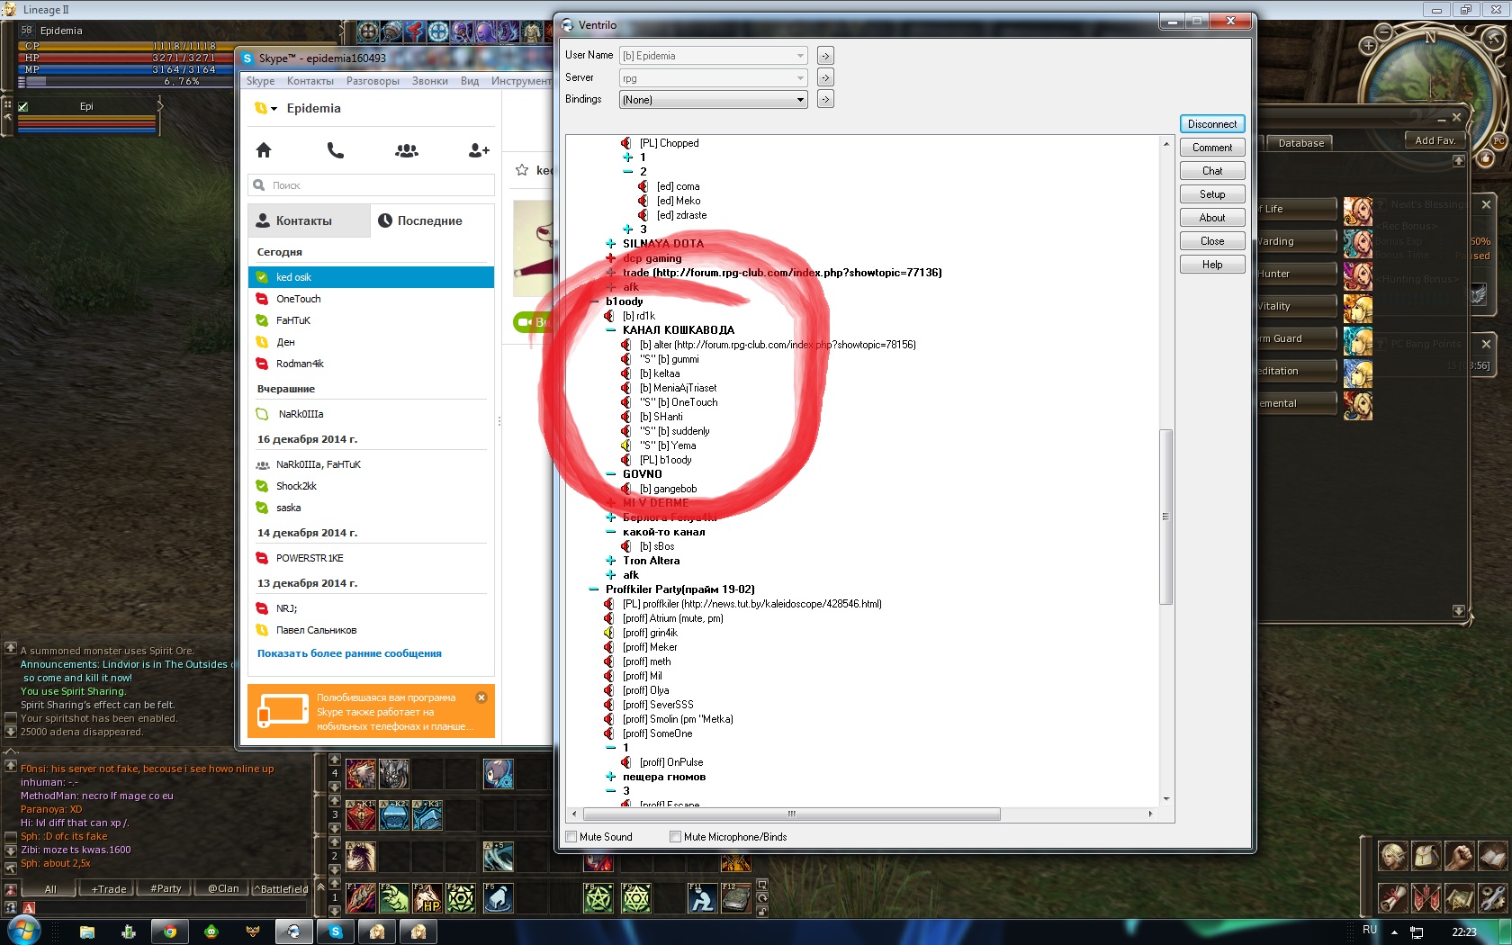Open Bindings dropdown in Ventrilo

(799, 100)
